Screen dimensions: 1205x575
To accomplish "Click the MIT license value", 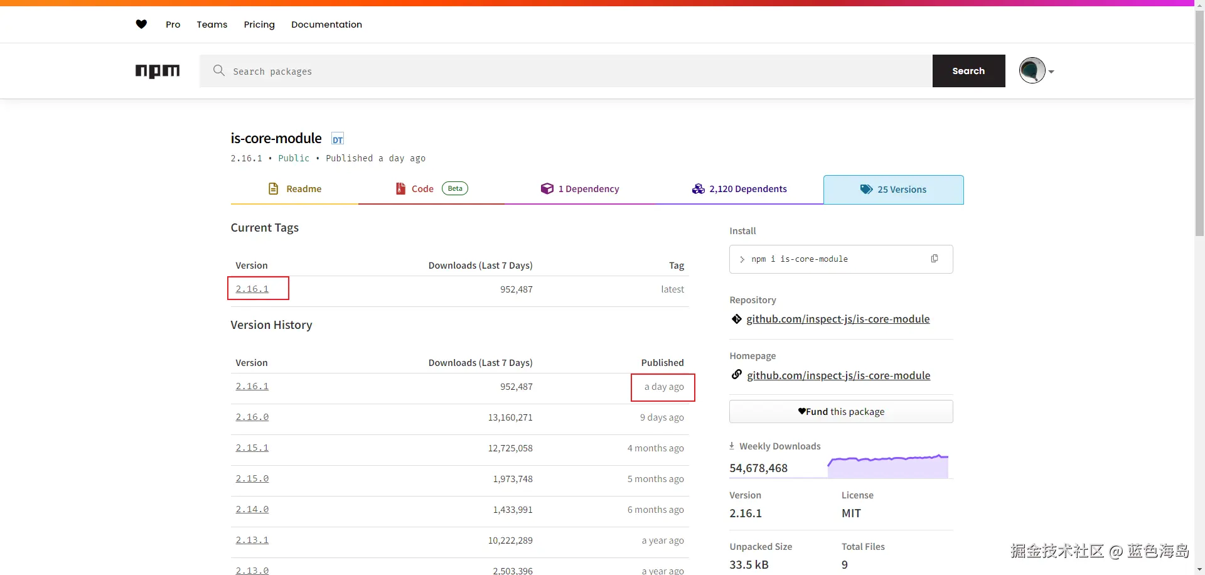I will (x=851, y=513).
